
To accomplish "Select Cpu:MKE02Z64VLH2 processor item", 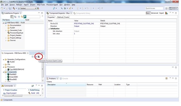I will point(15,69).
